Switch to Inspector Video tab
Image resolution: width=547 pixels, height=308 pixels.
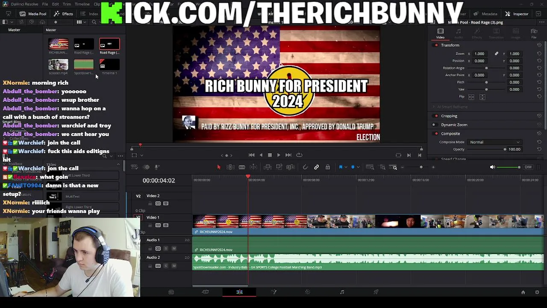click(x=440, y=33)
